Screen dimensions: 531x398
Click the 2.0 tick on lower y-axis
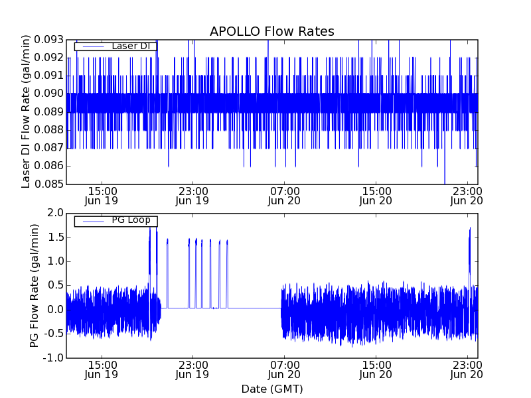(55, 213)
